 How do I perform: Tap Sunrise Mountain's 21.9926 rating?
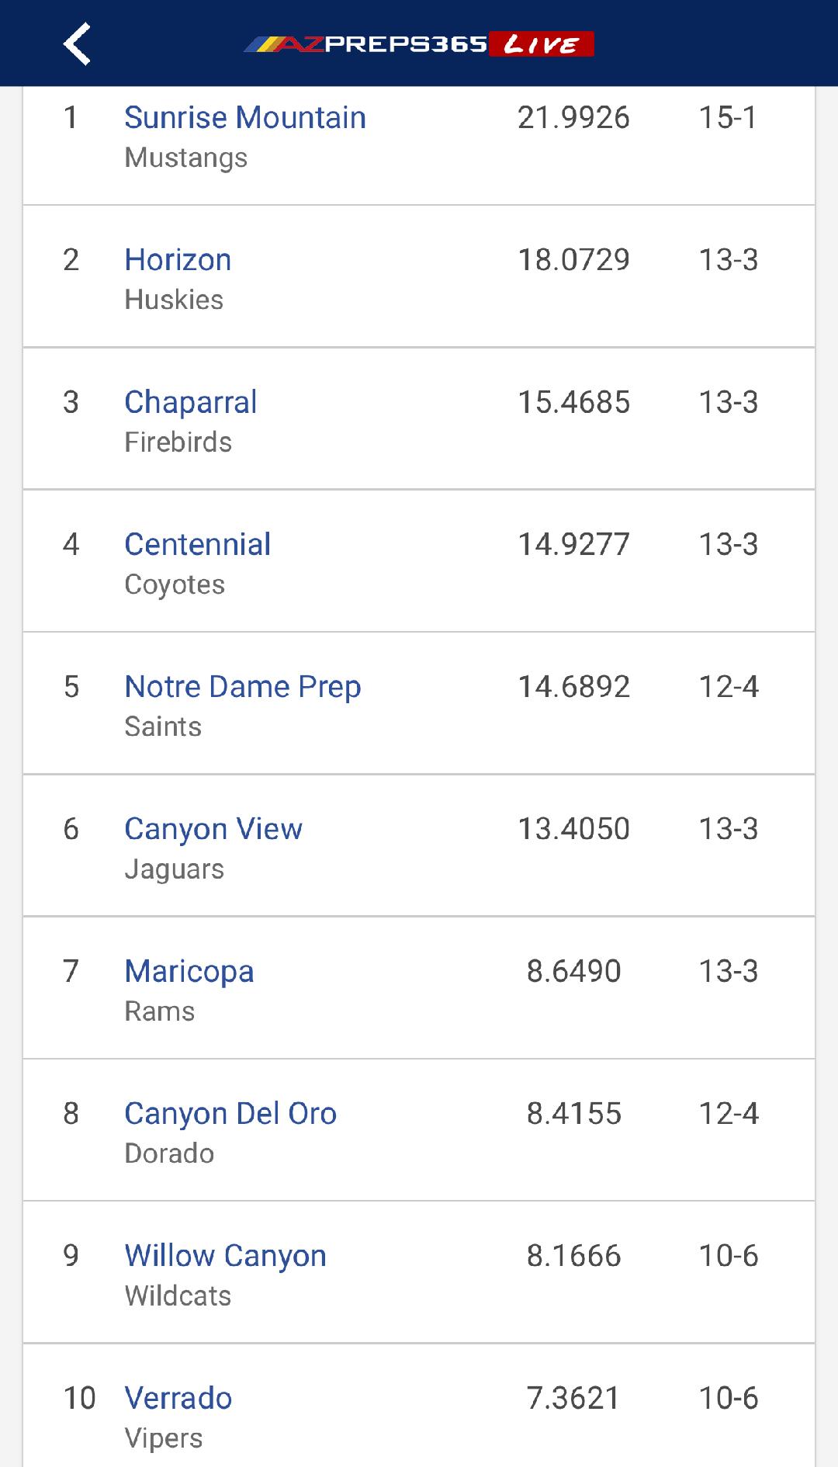[573, 118]
